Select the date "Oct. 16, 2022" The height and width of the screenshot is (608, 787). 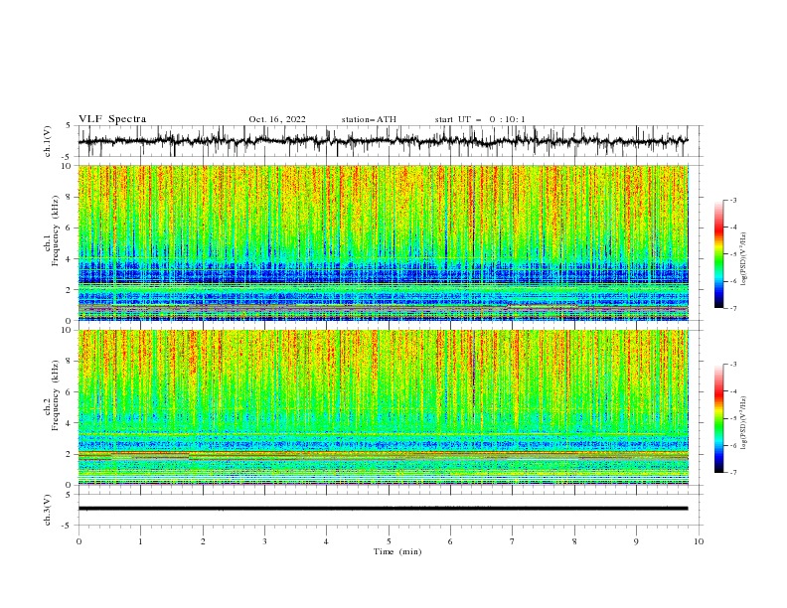(x=277, y=119)
